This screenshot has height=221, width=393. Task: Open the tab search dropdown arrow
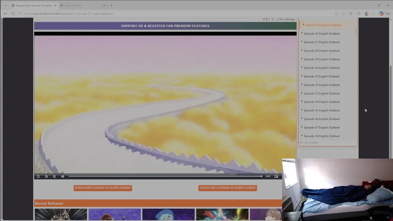pyautogui.click(x=6, y=5)
